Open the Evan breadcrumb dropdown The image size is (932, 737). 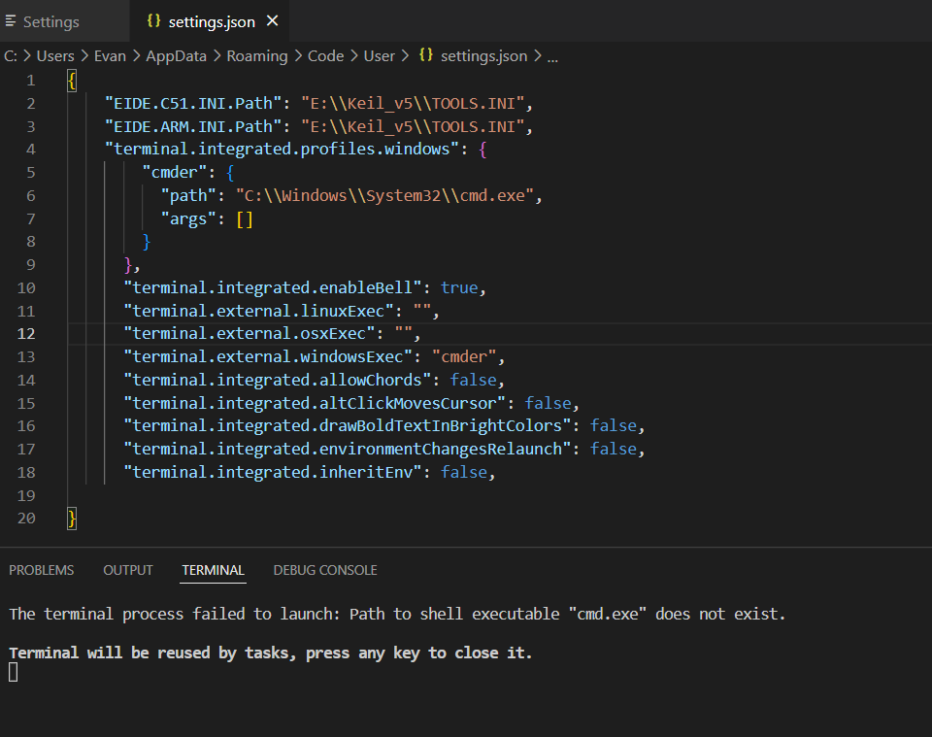point(110,55)
